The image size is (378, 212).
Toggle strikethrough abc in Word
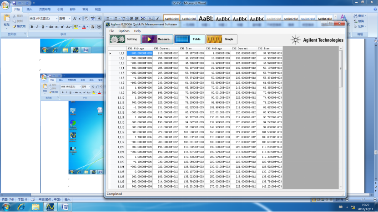pyautogui.click(x=51, y=27)
